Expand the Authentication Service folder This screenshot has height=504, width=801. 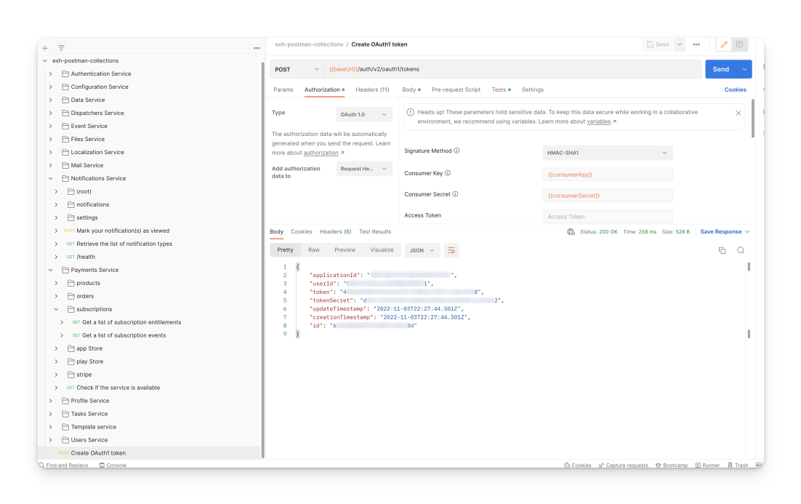[x=51, y=73]
